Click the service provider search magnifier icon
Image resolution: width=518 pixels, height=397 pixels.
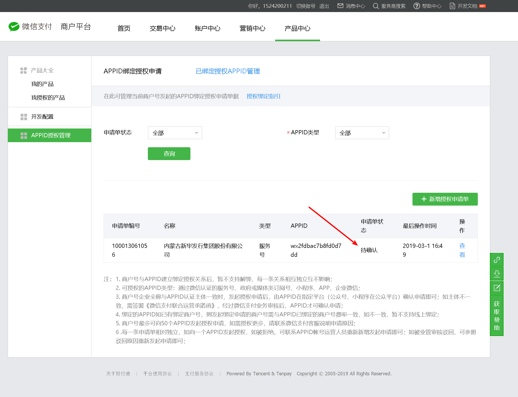[376, 6]
